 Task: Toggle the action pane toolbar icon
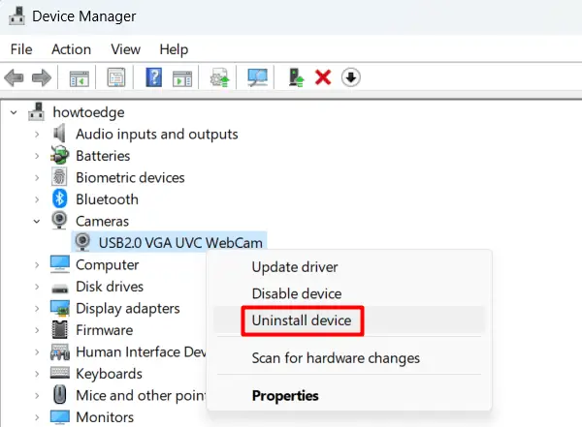[x=182, y=77]
